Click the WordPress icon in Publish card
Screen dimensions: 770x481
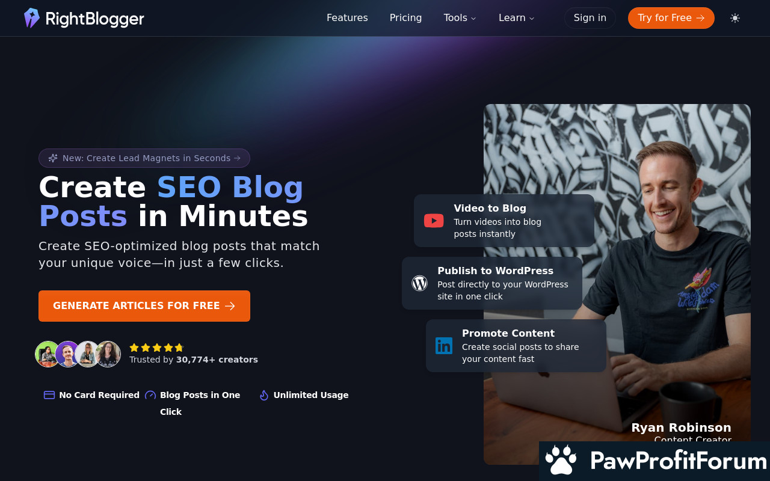pyautogui.click(x=419, y=283)
